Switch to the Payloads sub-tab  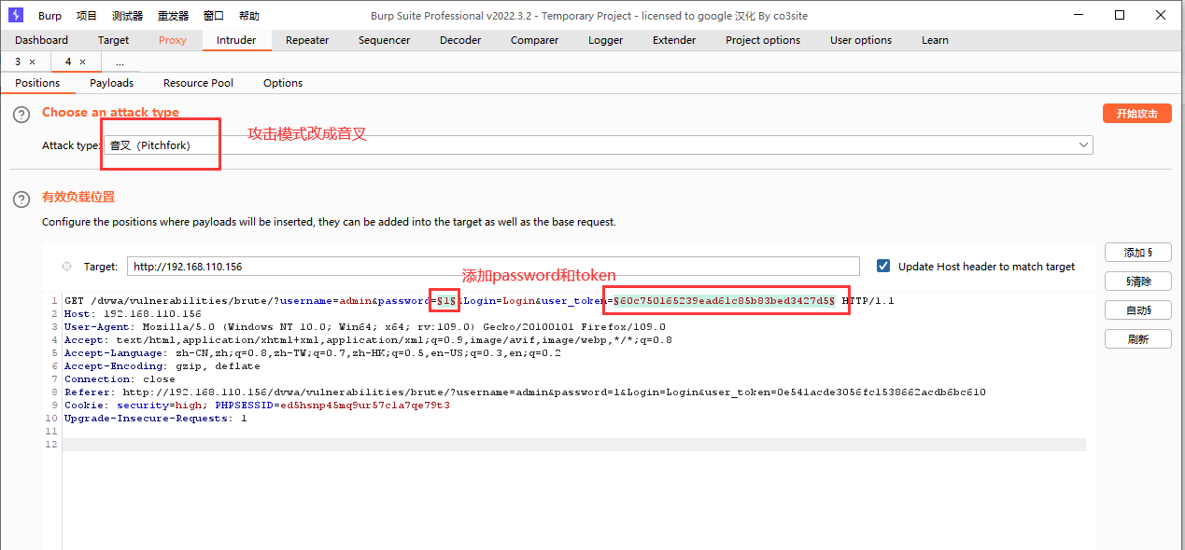pyautogui.click(x=112, y=83)
